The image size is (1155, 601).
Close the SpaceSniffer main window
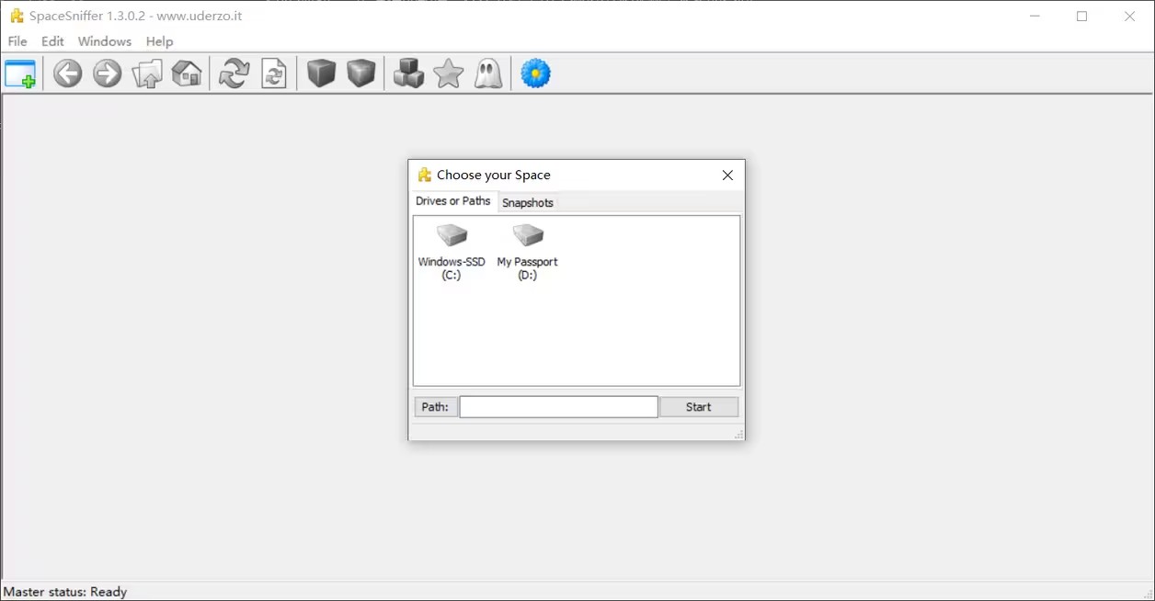1130,17
